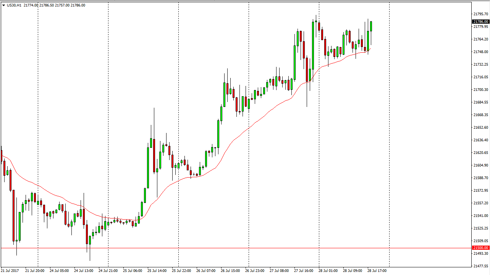Click the 21795.70 price scale label
The image size is (490, 275).
pos(481,14)
